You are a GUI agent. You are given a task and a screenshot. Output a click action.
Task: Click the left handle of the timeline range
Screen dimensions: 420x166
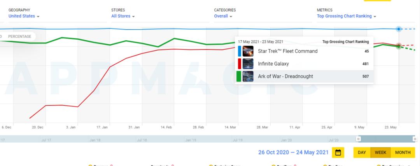pyautogui.click(x=359, y=139)
